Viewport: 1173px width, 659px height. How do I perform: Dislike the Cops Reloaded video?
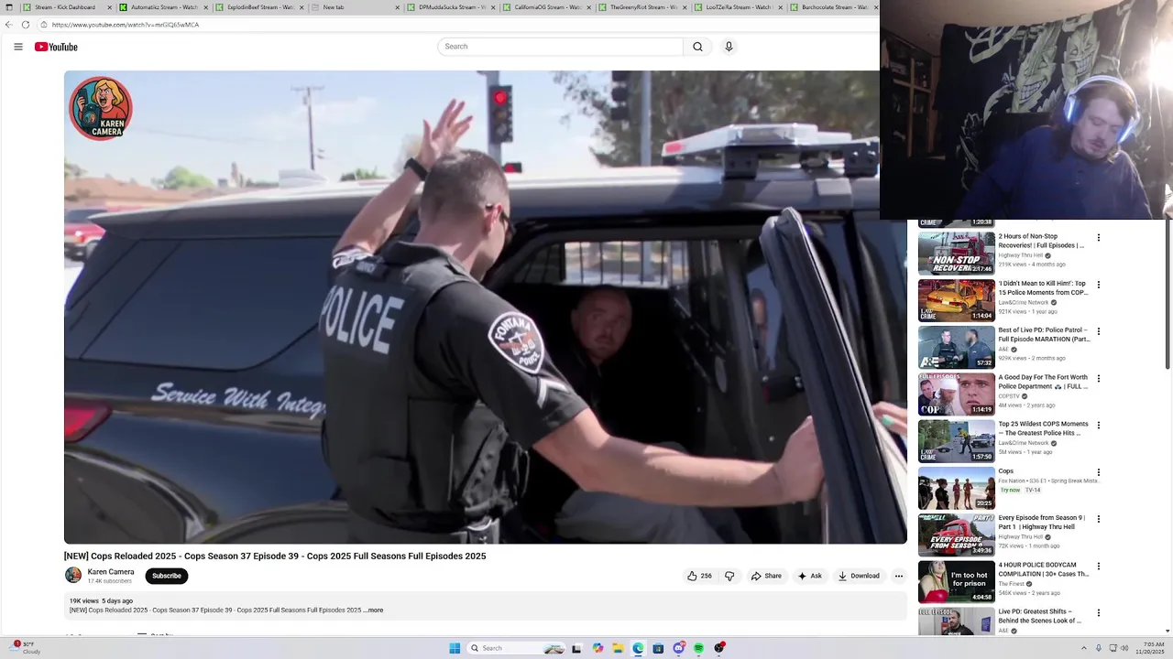(x=729, y=576)
